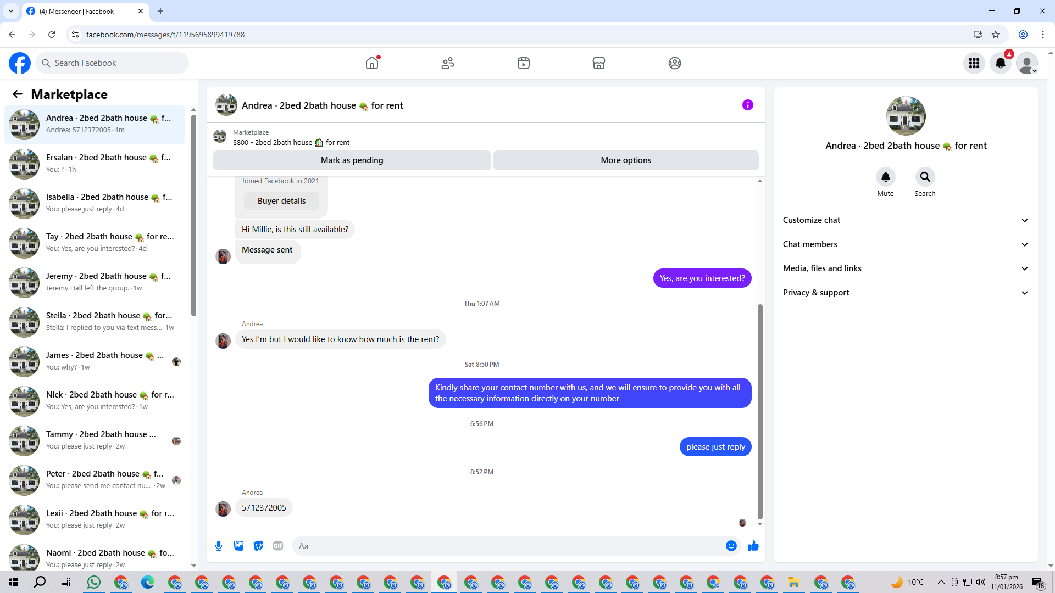Open Jeremy conversation in the list

(95, 282)
